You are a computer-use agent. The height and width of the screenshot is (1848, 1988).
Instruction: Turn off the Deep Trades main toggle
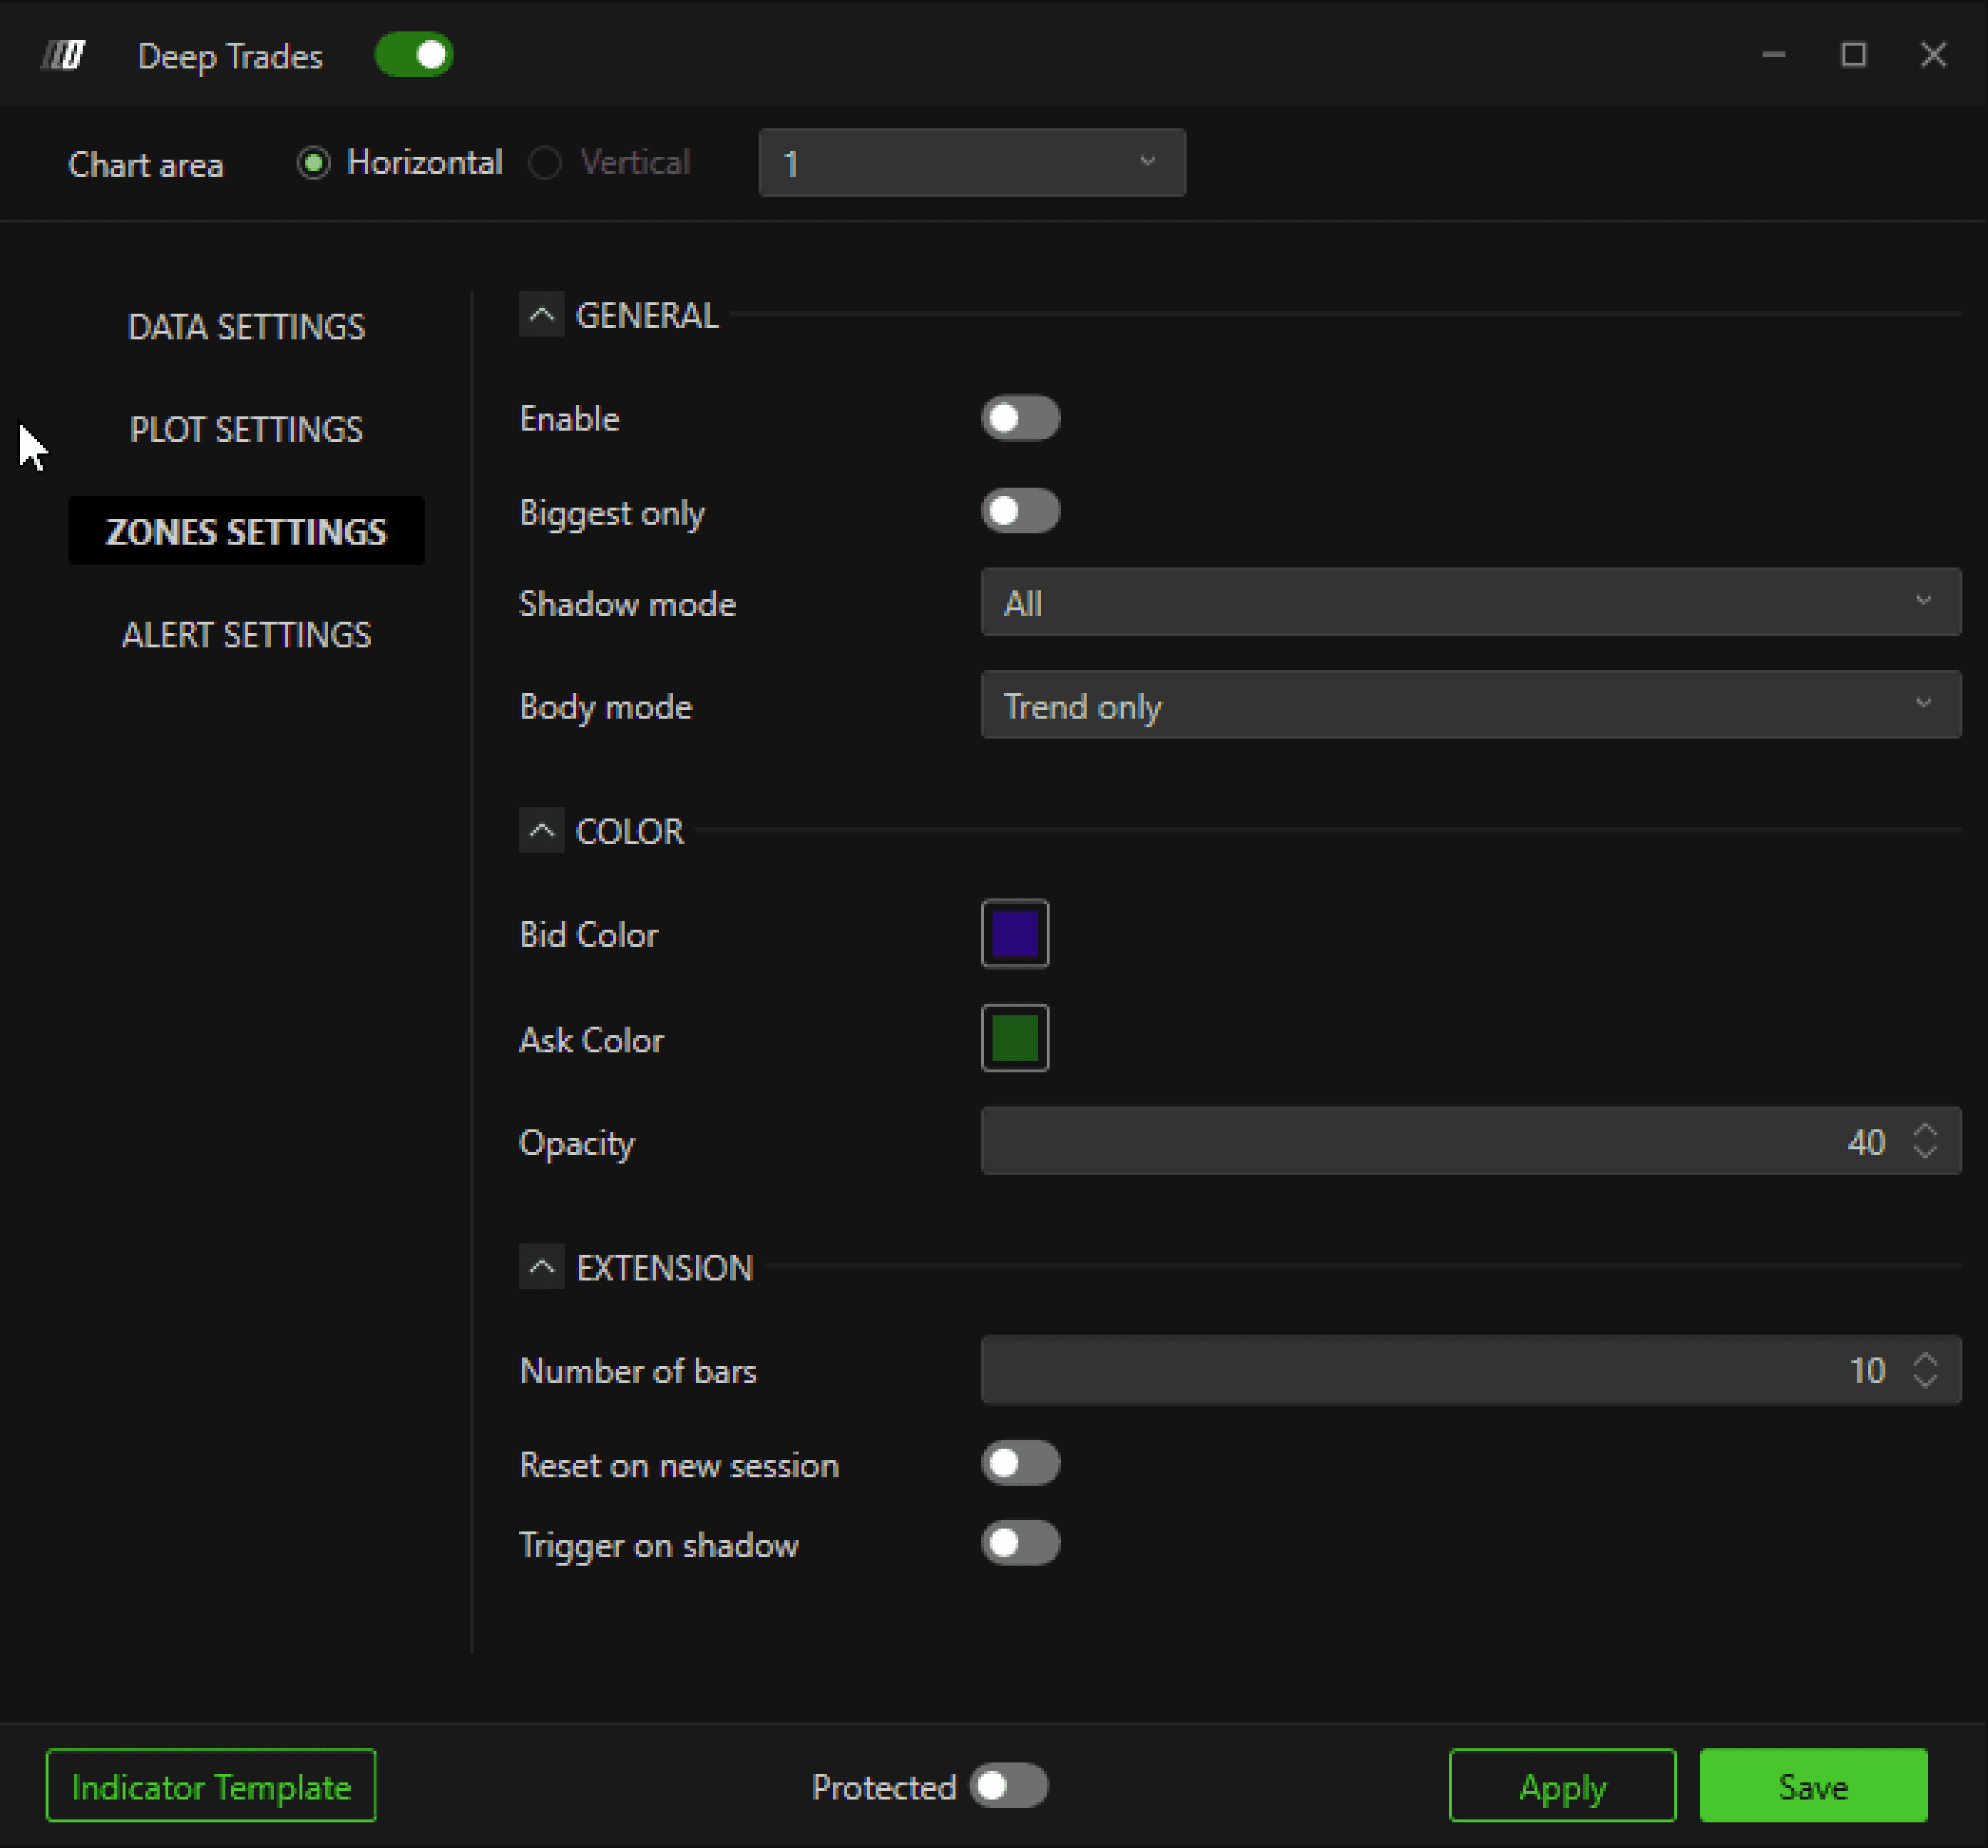pos(414,55)
